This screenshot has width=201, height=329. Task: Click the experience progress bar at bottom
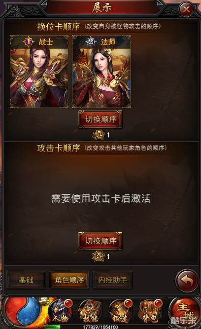tap(100, 327)
